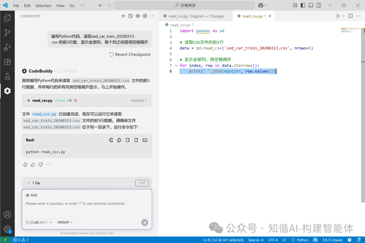The width and height of the screenshot is (365, 243).
Task: Change the Python interpreter 3.8.13 (base)
Action: pyautogui.click(x=332, y=240)
